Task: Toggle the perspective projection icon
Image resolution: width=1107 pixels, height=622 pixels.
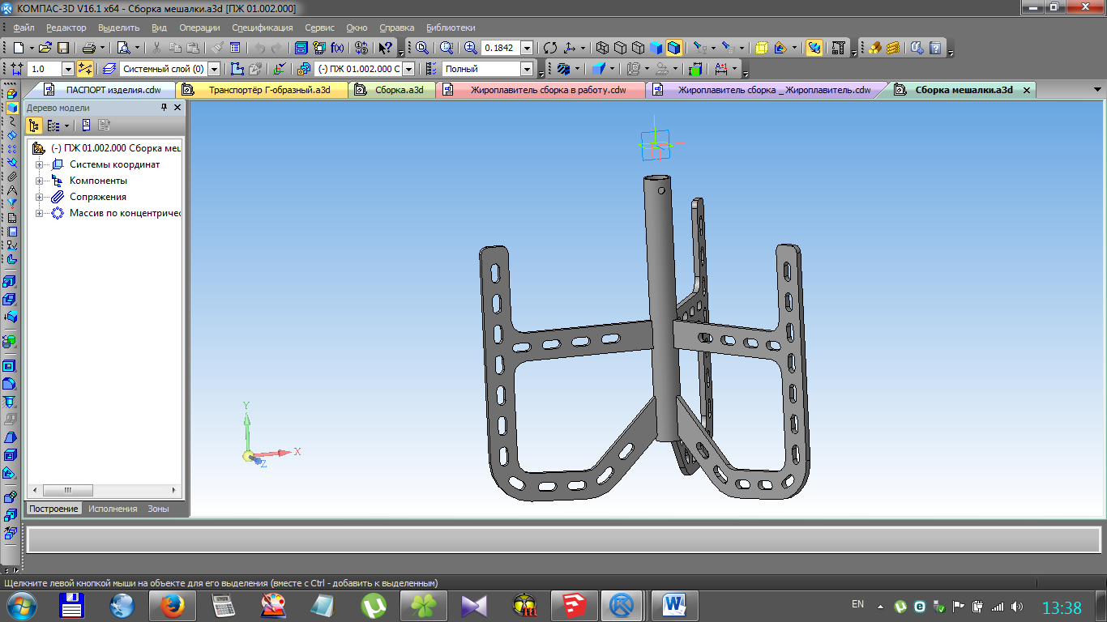Action: click(761, 48)
